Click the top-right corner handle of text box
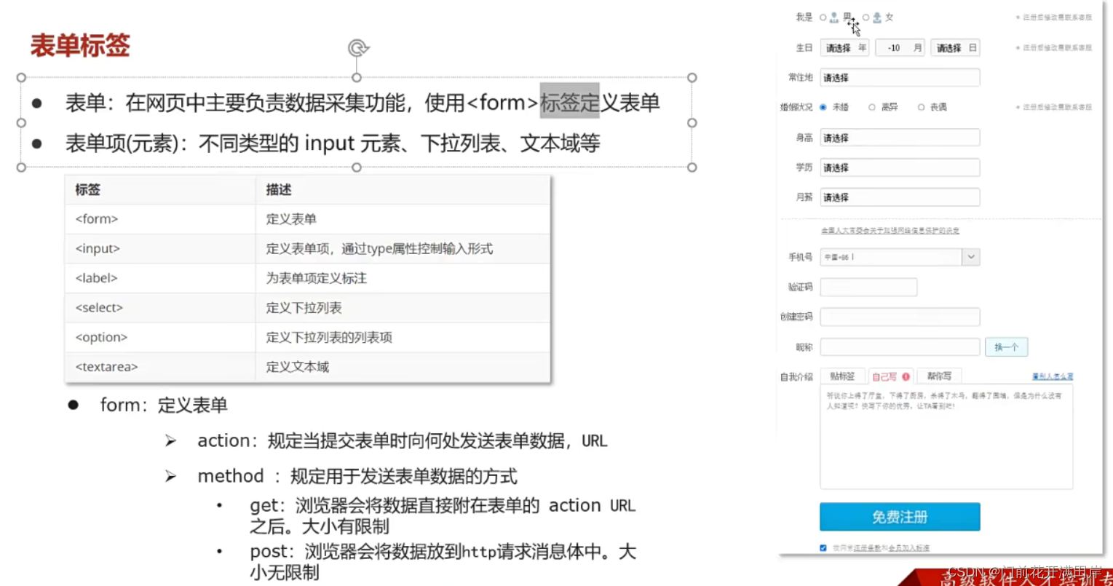 click(692, 77)
